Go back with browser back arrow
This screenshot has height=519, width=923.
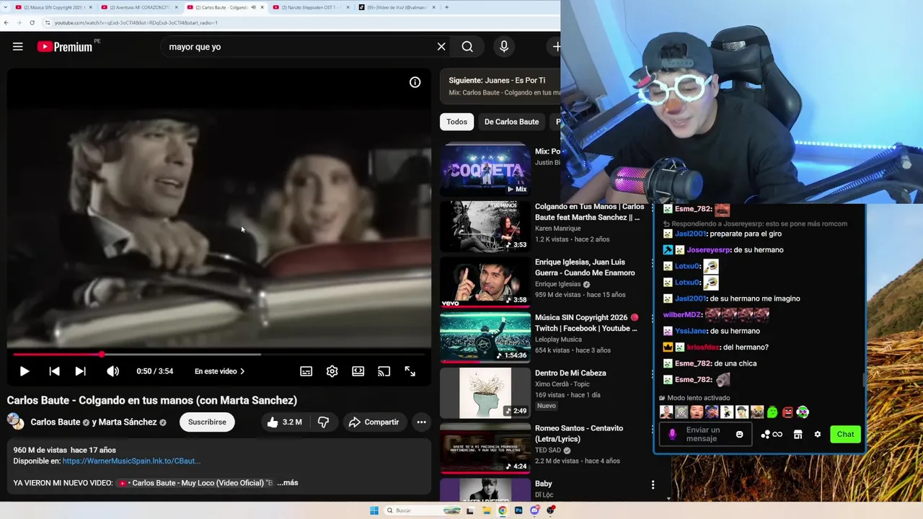(x=6, y=22)
